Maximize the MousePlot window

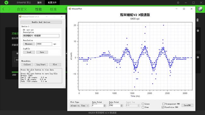[184, 9]
